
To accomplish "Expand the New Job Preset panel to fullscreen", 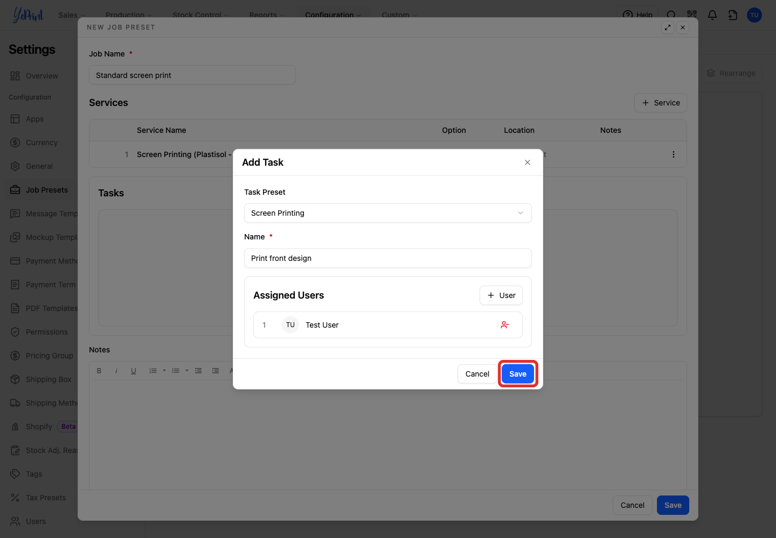I will tap(668, 27).
